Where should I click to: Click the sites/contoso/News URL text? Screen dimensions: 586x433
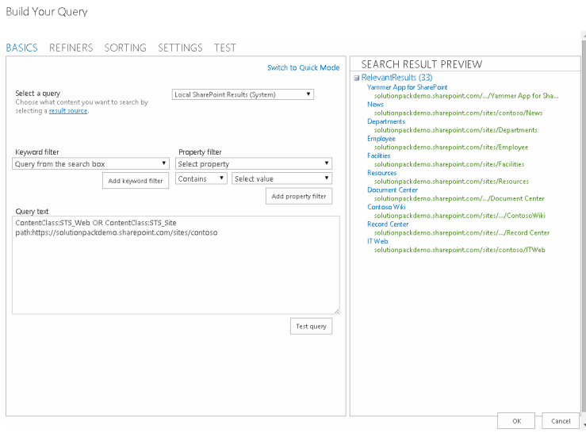(458, 113)
